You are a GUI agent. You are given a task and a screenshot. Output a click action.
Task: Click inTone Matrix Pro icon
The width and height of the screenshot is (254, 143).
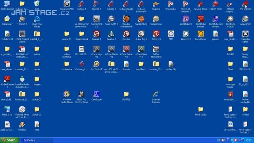pos(112,49)
